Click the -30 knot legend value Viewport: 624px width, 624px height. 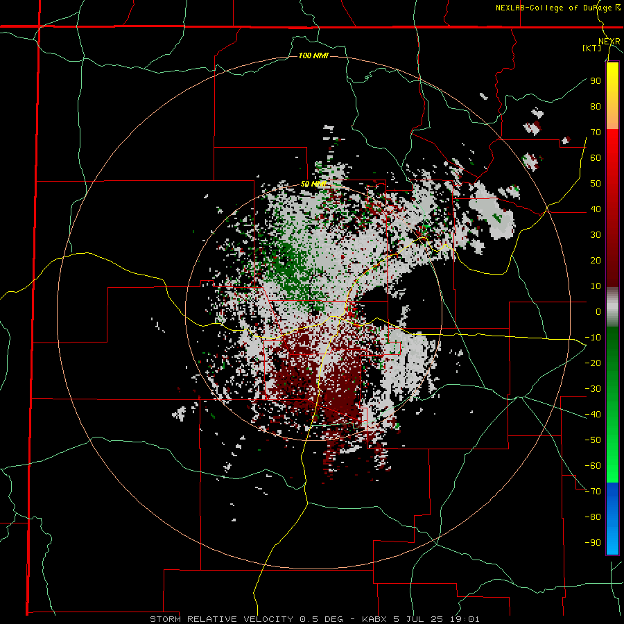coord(593,389)
